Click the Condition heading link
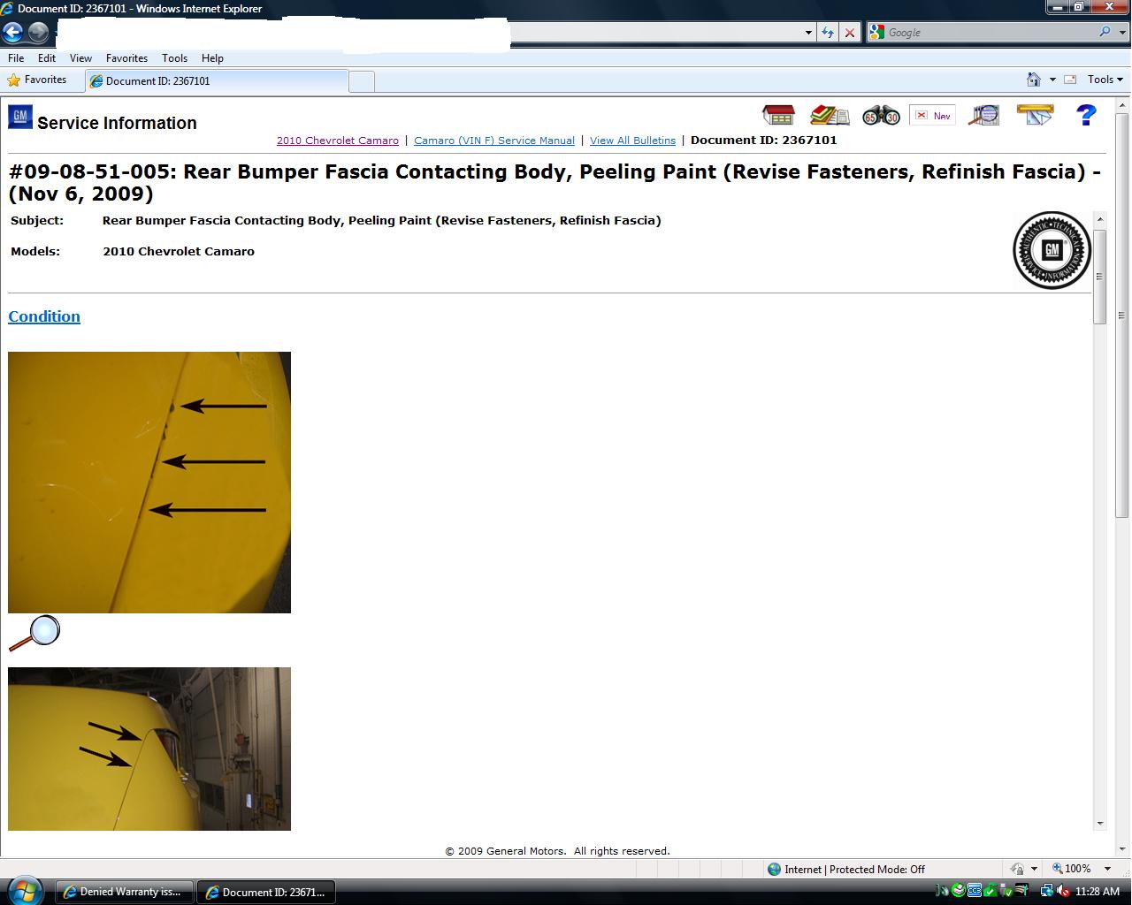 pos(44,316)
